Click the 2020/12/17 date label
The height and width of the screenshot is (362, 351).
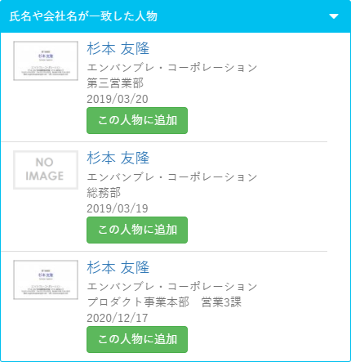(118, 318)
